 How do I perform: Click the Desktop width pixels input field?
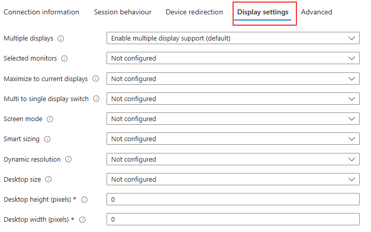(233, 220)
